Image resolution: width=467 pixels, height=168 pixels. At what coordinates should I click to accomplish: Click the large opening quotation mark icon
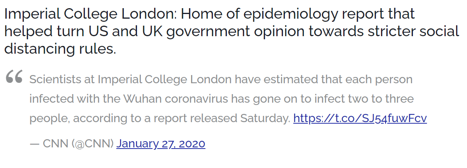click(14, 78)
